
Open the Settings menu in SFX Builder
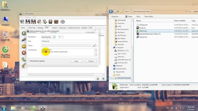click(28, 17)
